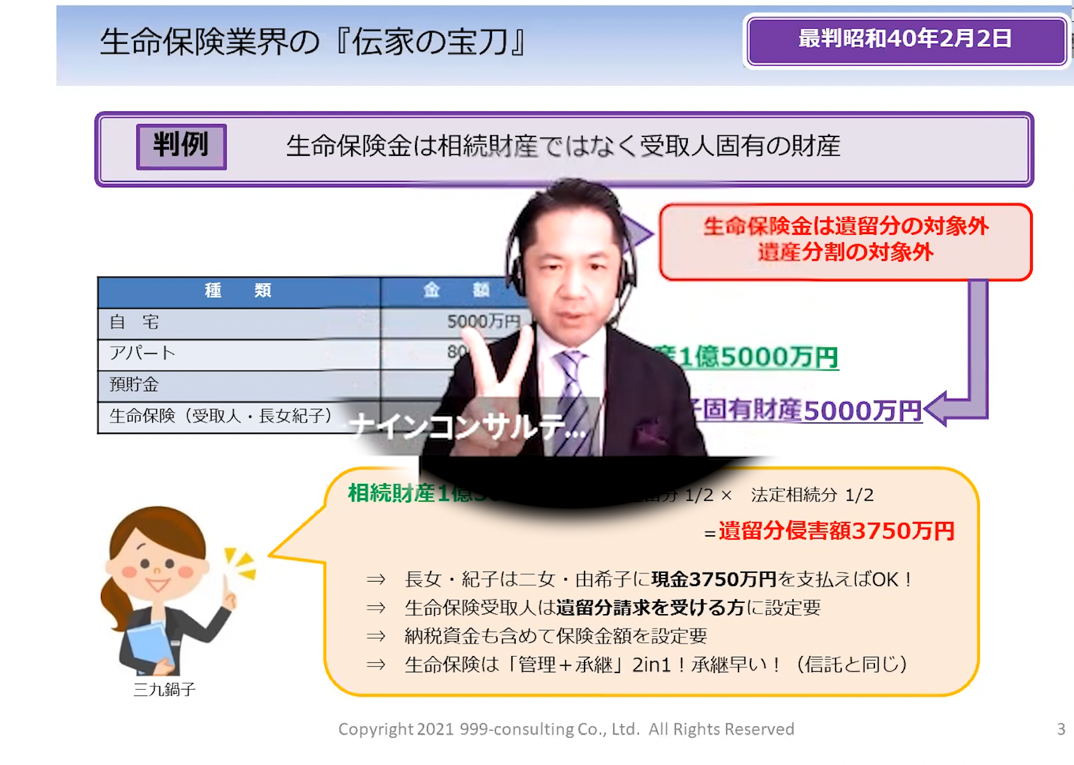Click the first arrow bullet before 長女・紀子

coord(376,580)
